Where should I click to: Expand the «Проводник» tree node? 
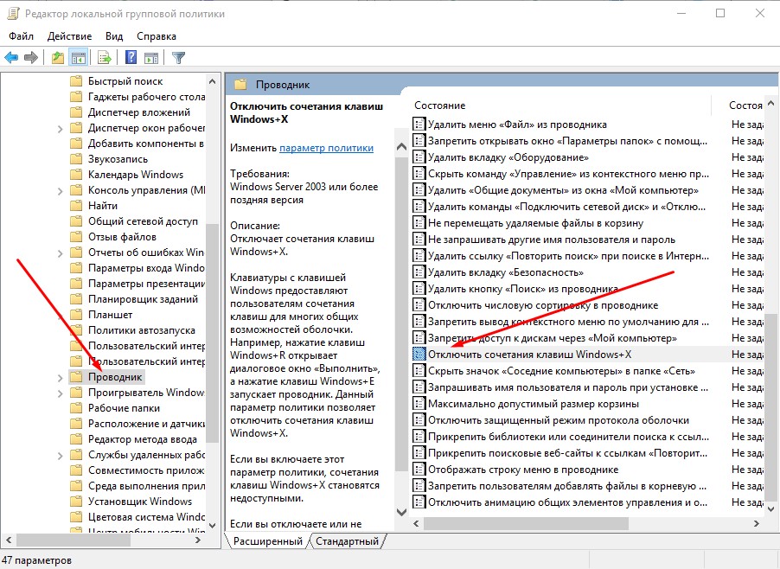(x=60, y=377)
